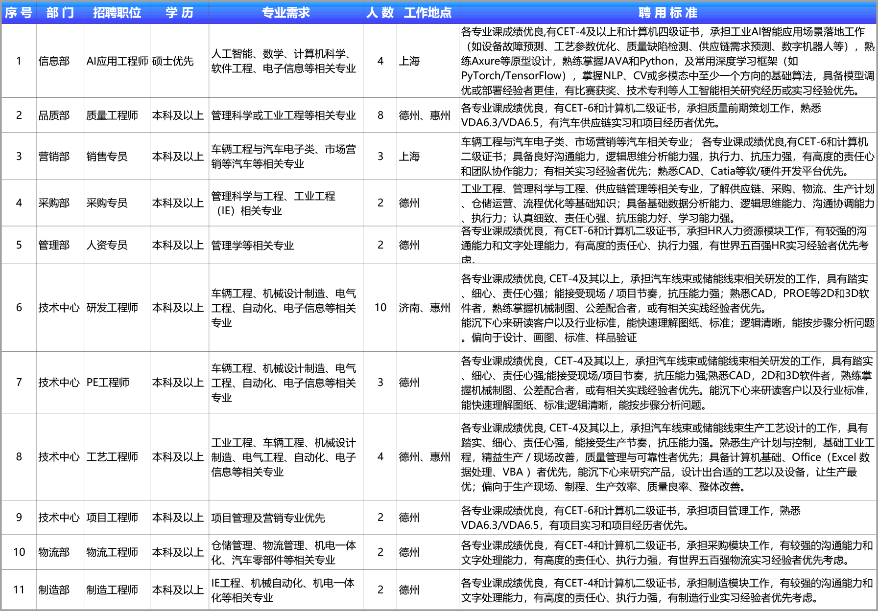This screenshot has height=611, width=878.
Task: Click first data row cell under 招聘职位
Action: coord(117,61)
